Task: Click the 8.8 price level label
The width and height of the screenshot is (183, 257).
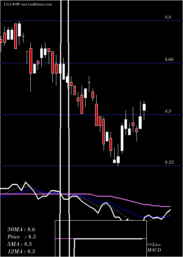Action: pyautogui.click(x=168, y=17)
